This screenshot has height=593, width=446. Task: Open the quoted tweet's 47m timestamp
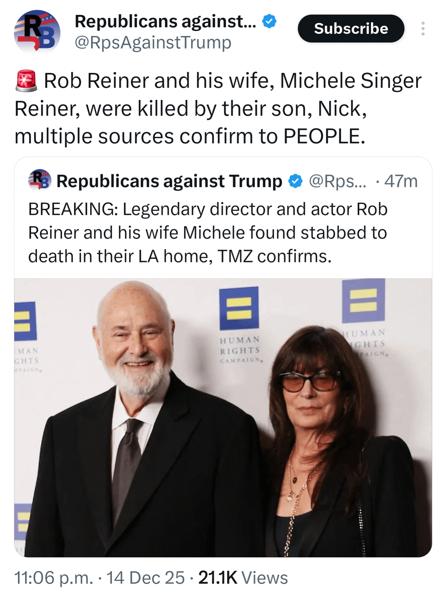pyautogui.click(x=401, y=181)
